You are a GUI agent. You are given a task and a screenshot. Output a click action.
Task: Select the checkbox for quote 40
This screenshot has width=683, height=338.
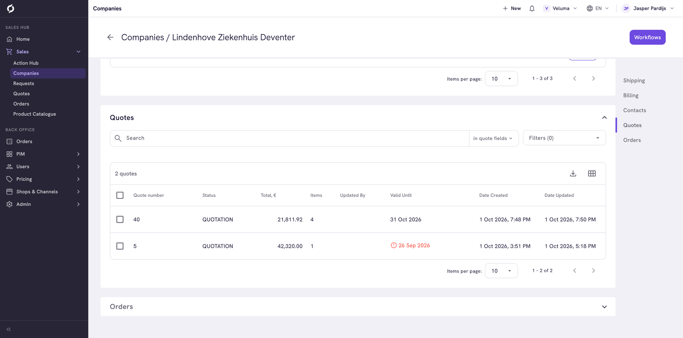point(120,220)
